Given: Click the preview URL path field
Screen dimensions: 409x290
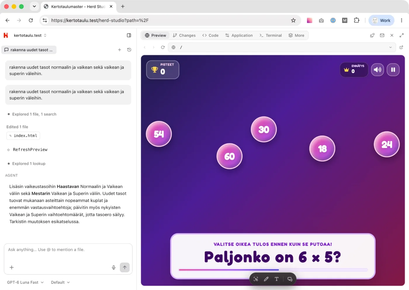Looking at the screenshot, I should coord(282,47).
